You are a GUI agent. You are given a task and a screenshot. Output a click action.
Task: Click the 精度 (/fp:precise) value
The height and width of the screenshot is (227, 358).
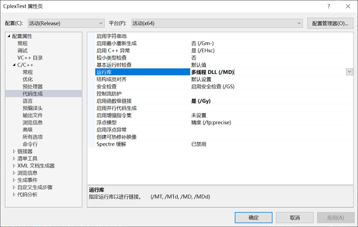(x=211, y=123)
